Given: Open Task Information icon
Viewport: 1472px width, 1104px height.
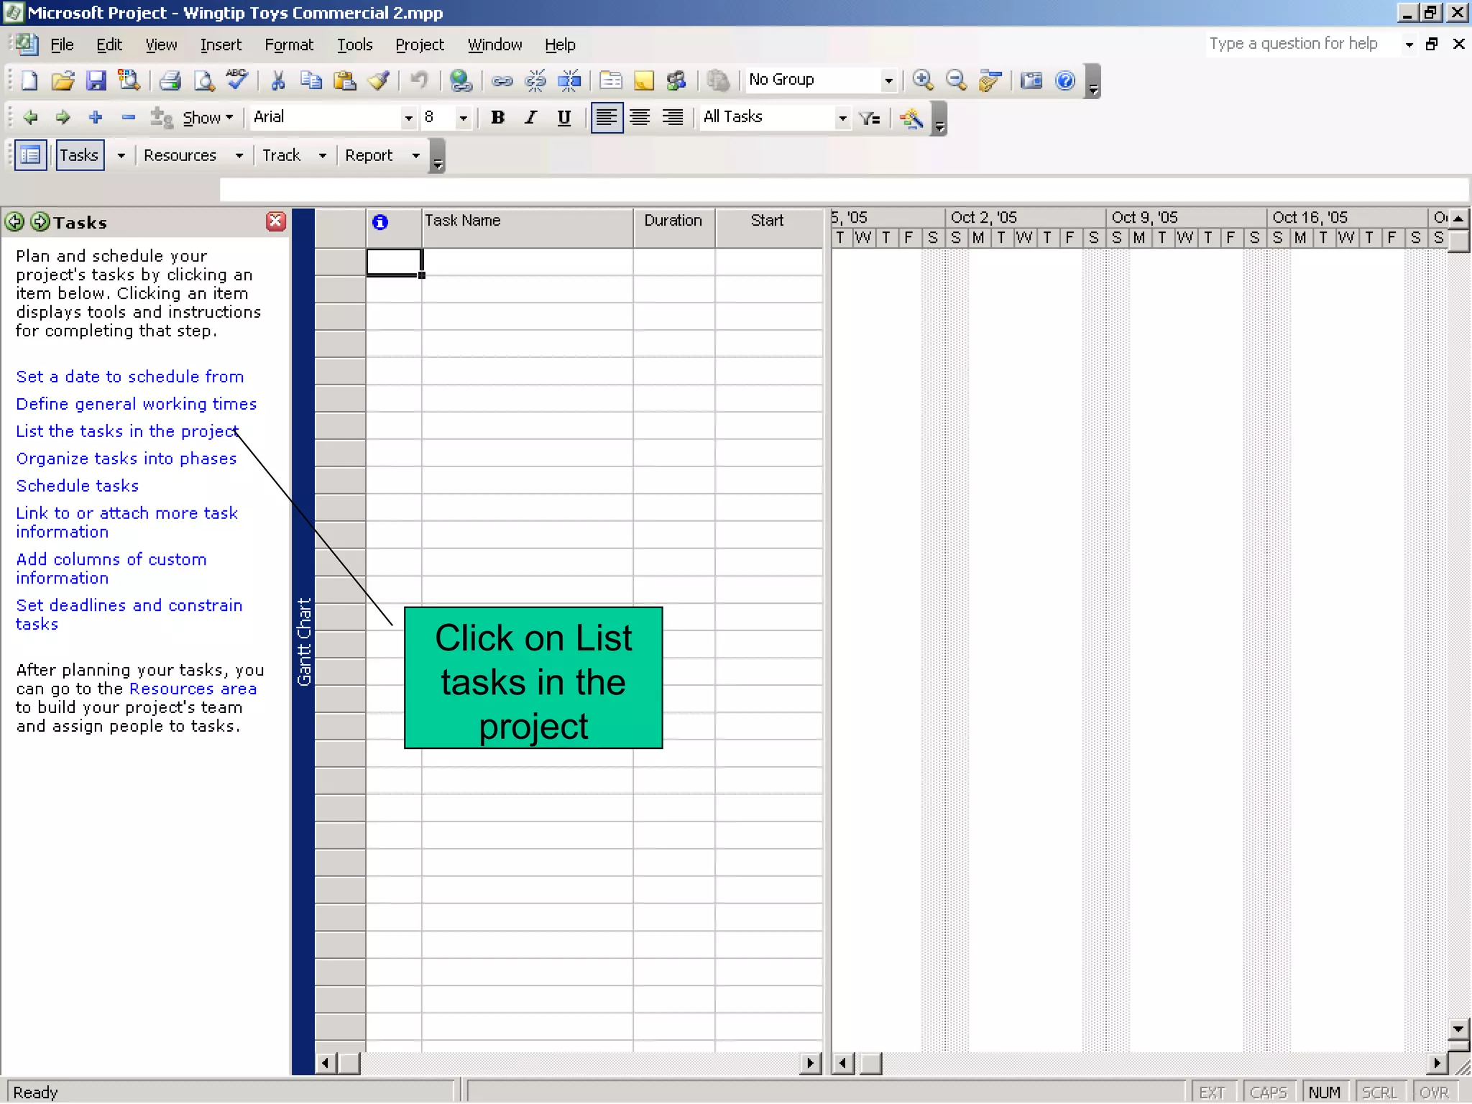Looking at the screenshot, I should coord(611,80).
